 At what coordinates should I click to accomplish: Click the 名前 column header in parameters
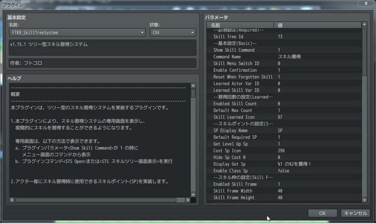(240, 25)
